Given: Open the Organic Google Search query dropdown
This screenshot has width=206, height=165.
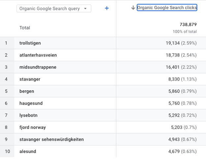Looking at the screenshot, I should [54, 9].
